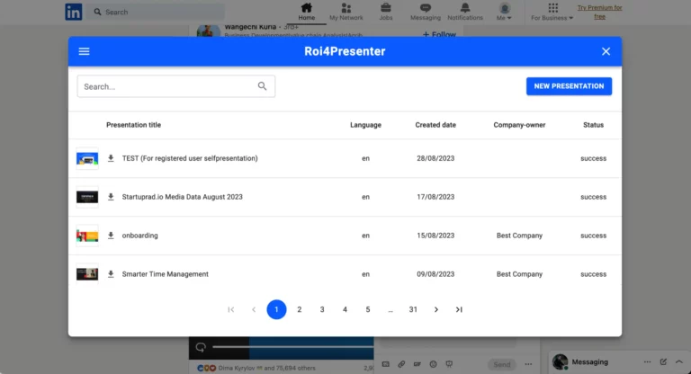Click the Company-owner column header
The width and height of the screenshot is (691, 374).
(x=519, y=125)
